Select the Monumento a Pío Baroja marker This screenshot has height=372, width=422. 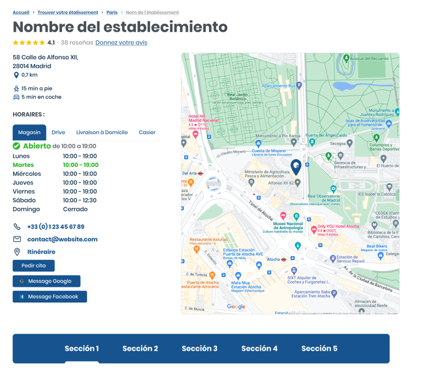294,142
